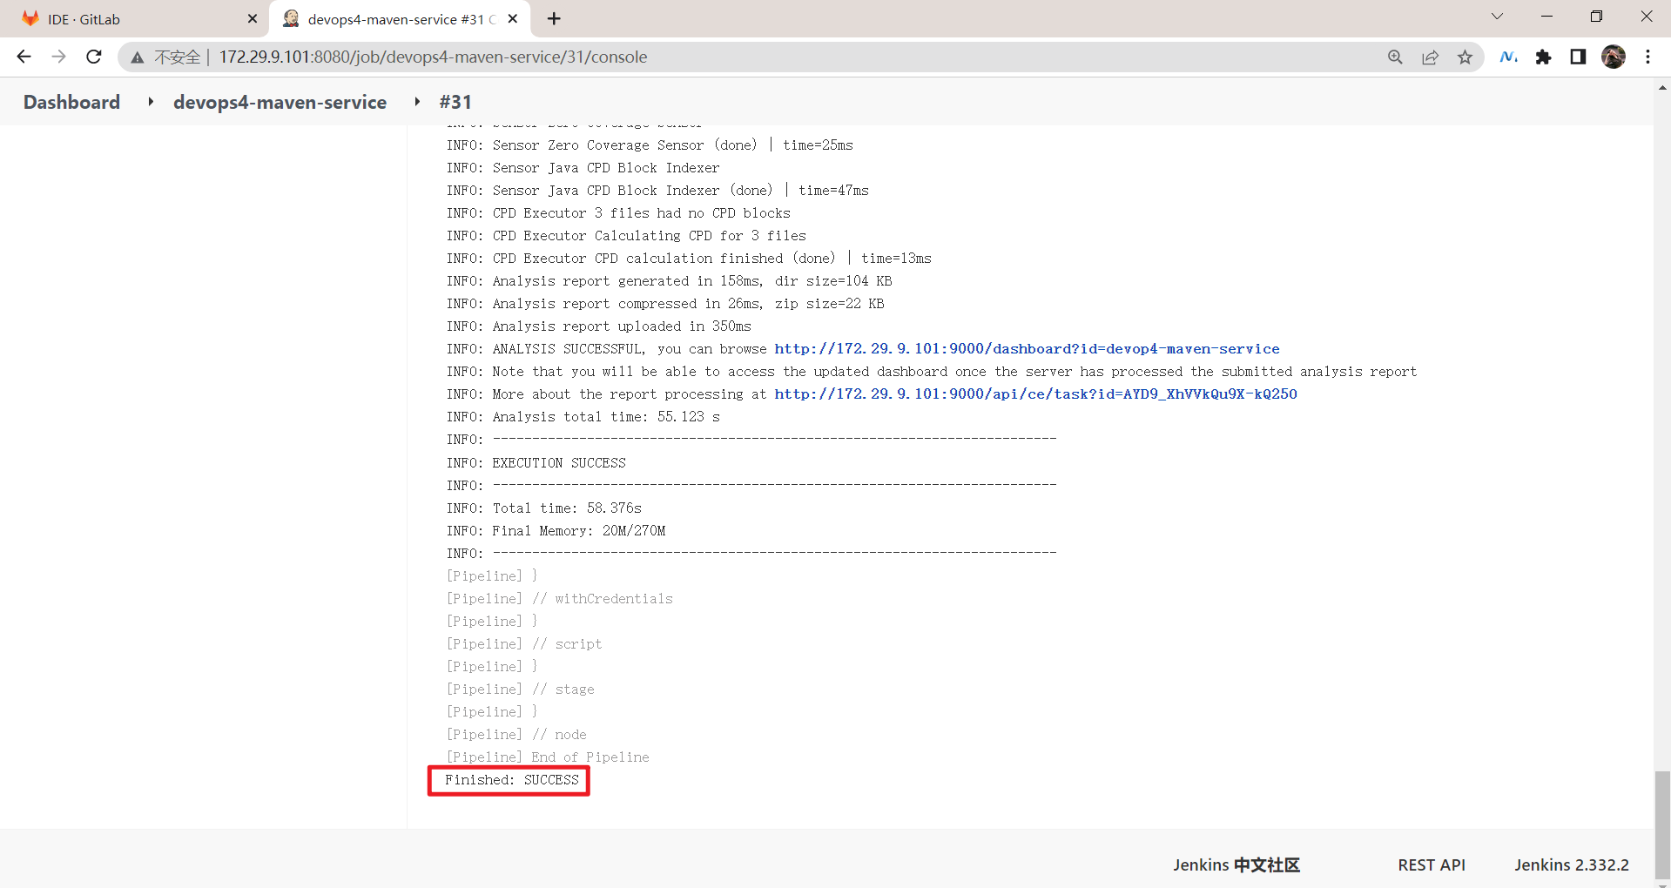Image resolution: width=1671 pixels, height=888 pixels.
Task: Open the Jenkins 中文社区 footer link
Action: pyautogui.click(x=1236, y=864)
